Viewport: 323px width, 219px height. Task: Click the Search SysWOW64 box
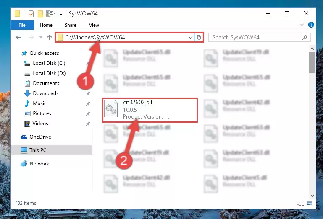pyautogui.click(x=259, y=37)
